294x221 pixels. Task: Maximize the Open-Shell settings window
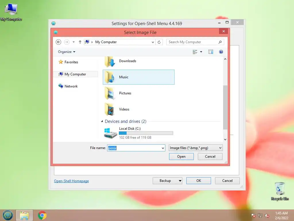click(x=227, y=22)
